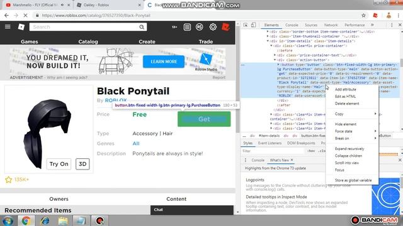Click the Roblox browser extension icon
Screen dimensions: 403x226
[x=375, y=15]
